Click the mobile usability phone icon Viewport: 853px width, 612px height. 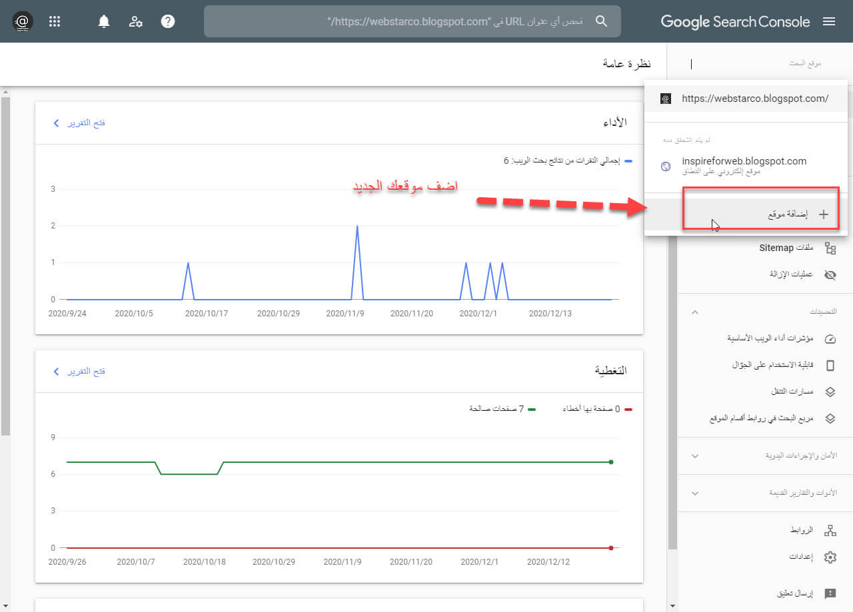coord(830,365)
